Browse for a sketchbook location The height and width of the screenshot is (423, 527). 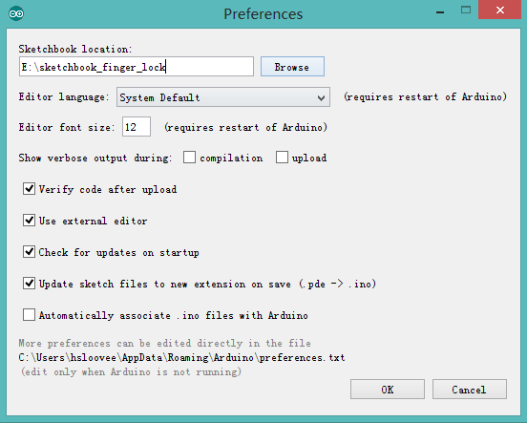[292, 67]
